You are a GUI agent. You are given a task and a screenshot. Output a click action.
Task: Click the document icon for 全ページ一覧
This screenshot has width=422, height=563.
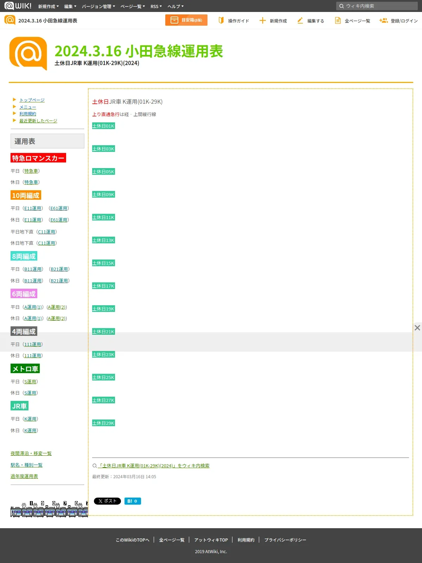338,20
